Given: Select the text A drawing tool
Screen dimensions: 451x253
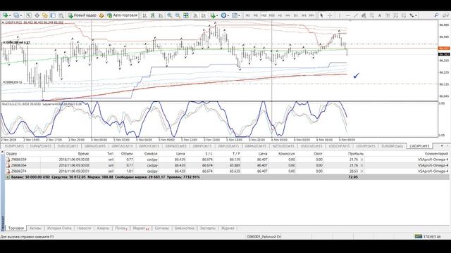Looking at the screenshot, I should pos(380,15).
